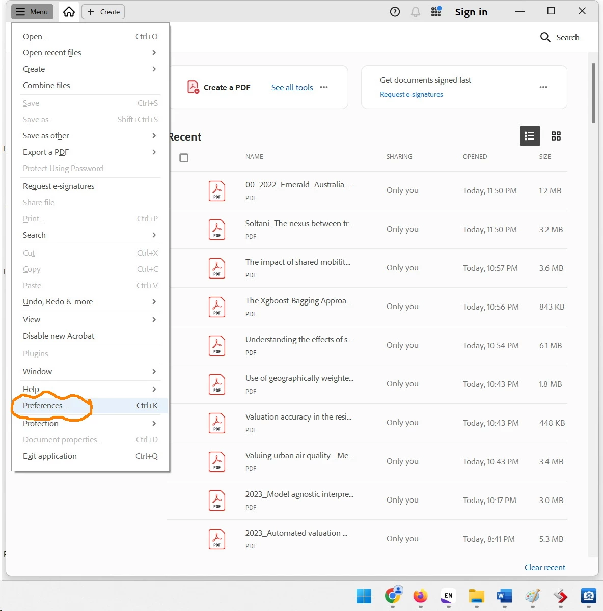603x611 pixels.
Task: Sort by the SIZE column header
Action: [x=545, y=157]
